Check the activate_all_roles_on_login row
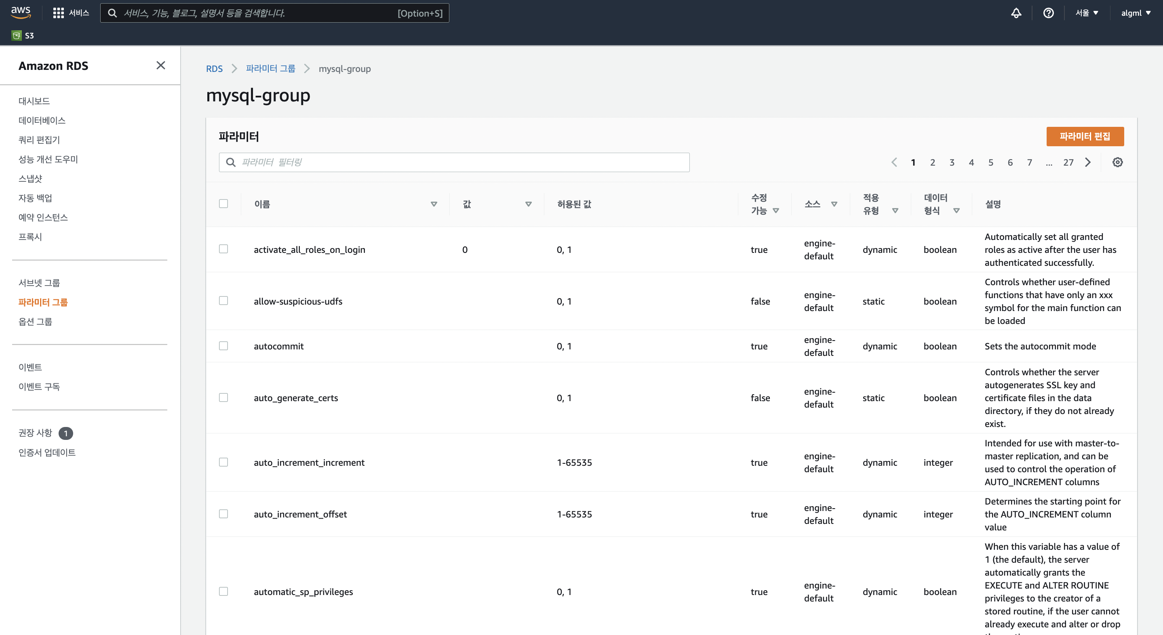 (223, 249)
